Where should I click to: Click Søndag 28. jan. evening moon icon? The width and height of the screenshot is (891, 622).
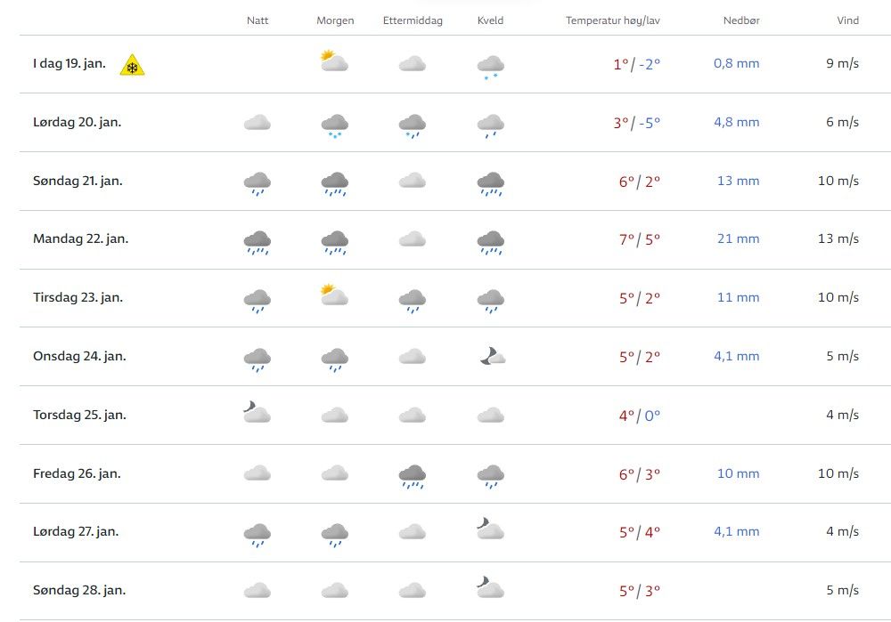490,587
